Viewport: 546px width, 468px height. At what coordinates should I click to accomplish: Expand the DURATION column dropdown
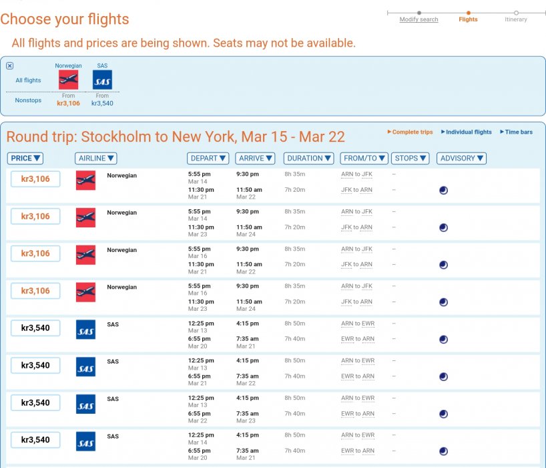309,158
